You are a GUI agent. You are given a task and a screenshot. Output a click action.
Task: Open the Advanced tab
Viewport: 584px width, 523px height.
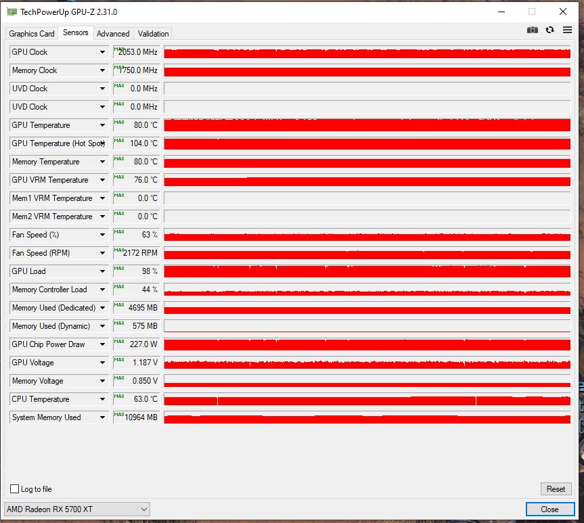tap(113, 34)
